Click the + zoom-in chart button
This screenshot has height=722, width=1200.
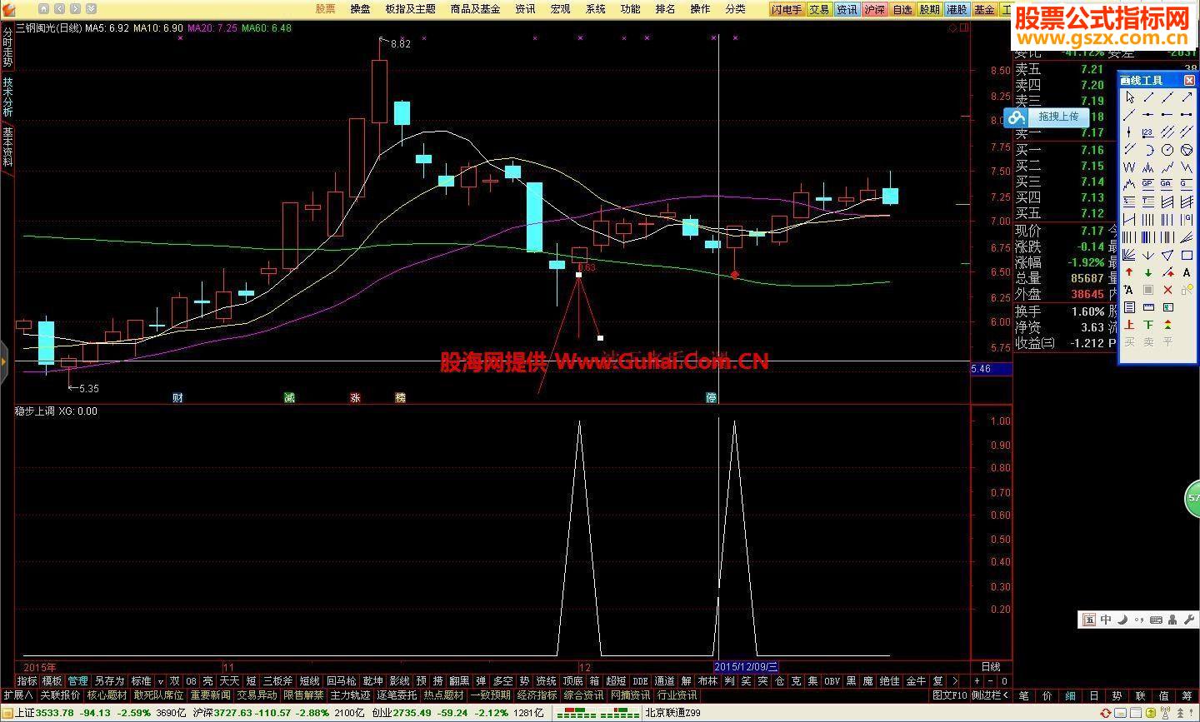977,681
